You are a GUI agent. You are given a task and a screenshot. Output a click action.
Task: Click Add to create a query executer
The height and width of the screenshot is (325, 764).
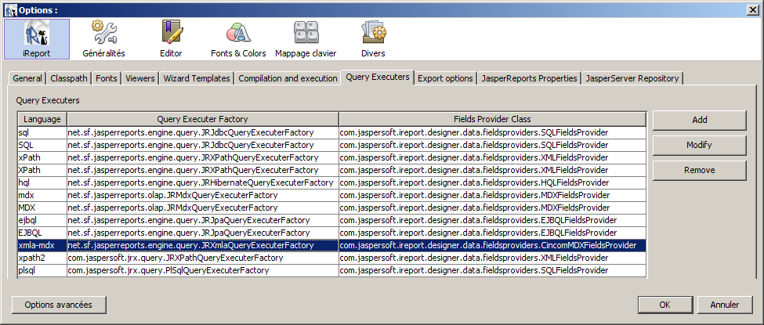(x=699, y=120)
